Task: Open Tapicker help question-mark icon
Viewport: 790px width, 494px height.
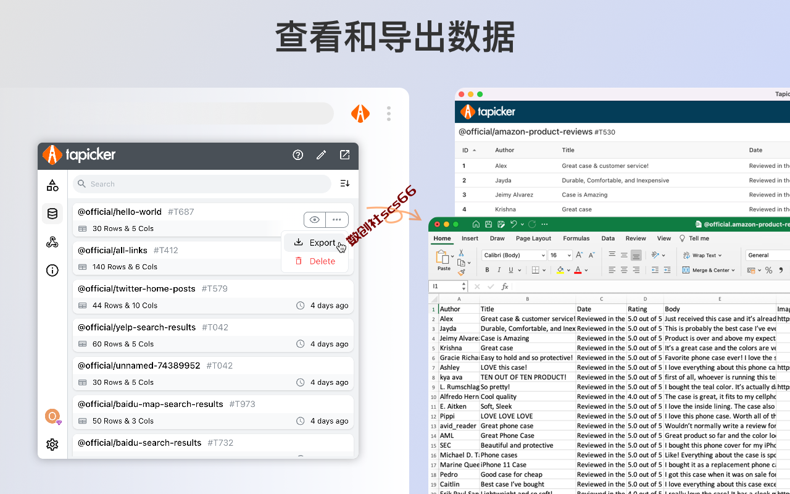Action: tap(298, 155)
